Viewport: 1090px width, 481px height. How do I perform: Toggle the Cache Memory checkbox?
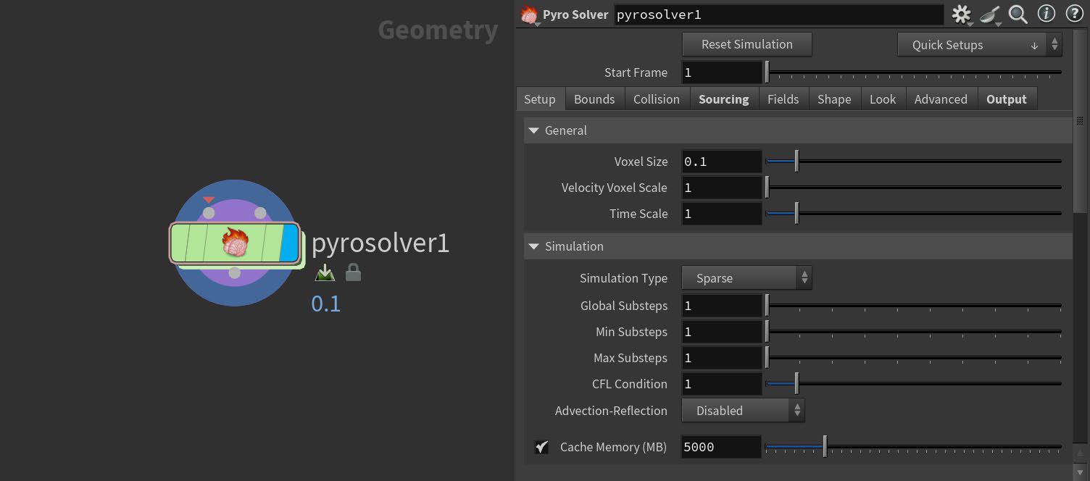pos(541,447)
